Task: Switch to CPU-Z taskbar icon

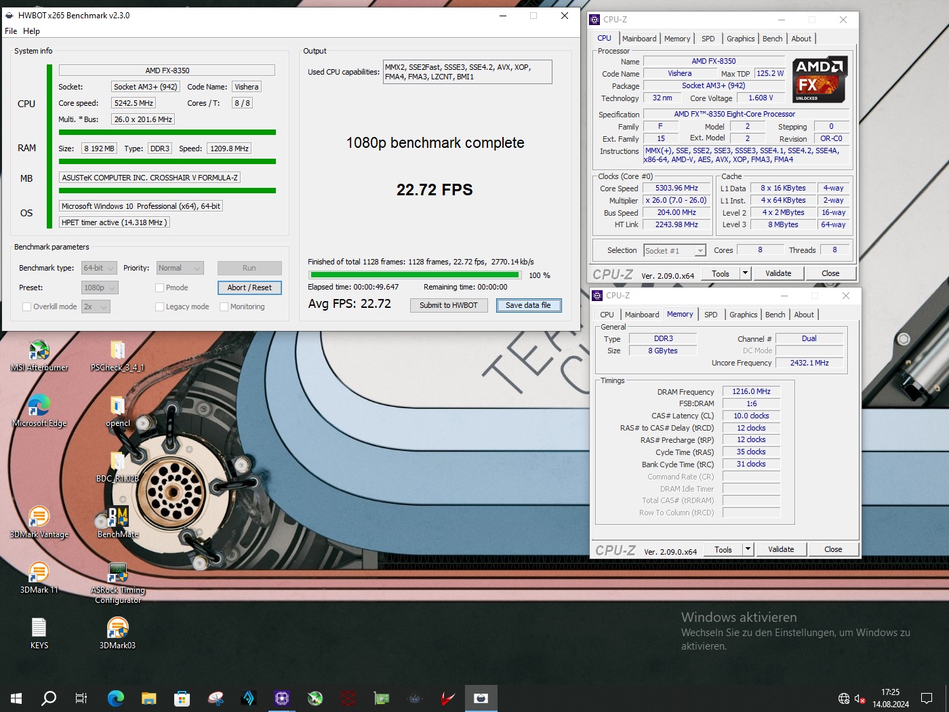Action: 282,698
